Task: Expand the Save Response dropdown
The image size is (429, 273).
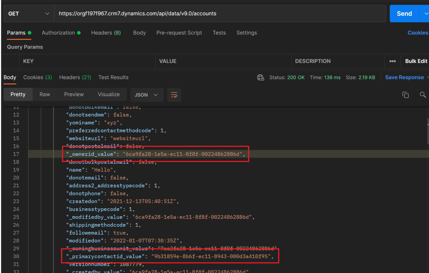Action: point(405,77)
